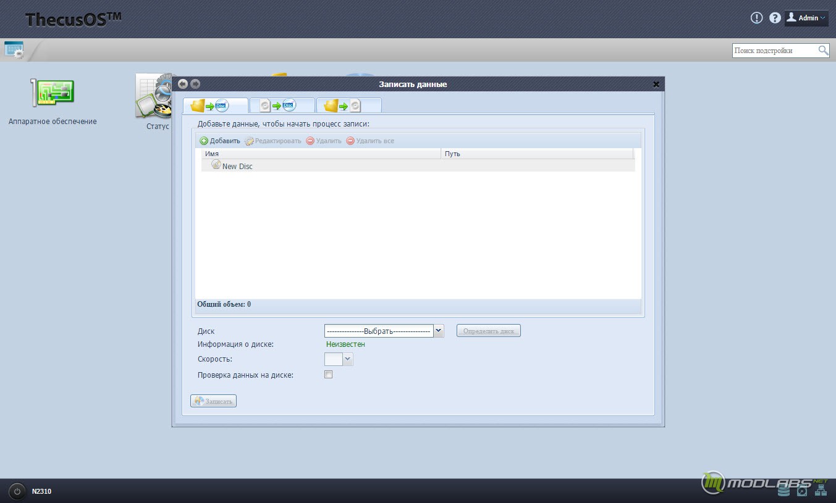836x503 pixels.
Task: Click the Удалить все toolbar button
Action: tap(370, 141)
